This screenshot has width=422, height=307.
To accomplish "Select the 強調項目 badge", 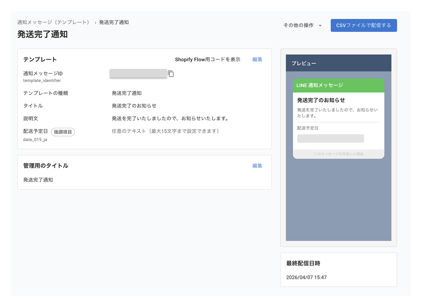I will click(x=63, y=132).
